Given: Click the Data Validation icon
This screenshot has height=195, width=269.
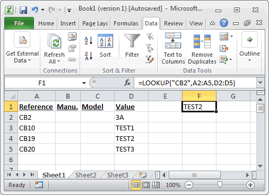Looking at the screenshot, I should coord(224,37).
